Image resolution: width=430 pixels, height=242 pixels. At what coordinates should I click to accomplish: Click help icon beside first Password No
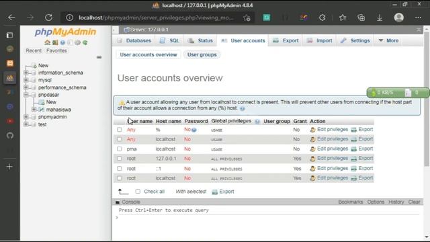click(194, 130)
